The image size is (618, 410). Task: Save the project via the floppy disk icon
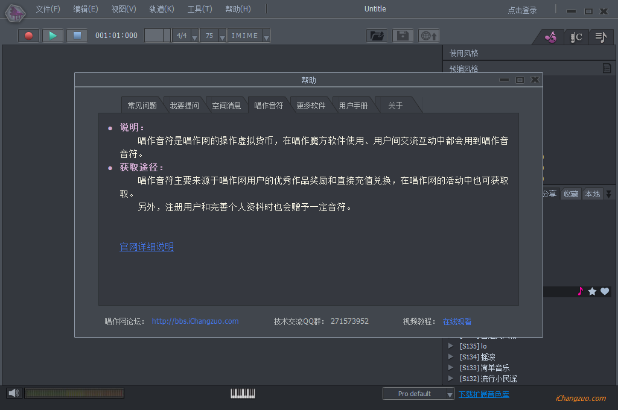[402, 35]
